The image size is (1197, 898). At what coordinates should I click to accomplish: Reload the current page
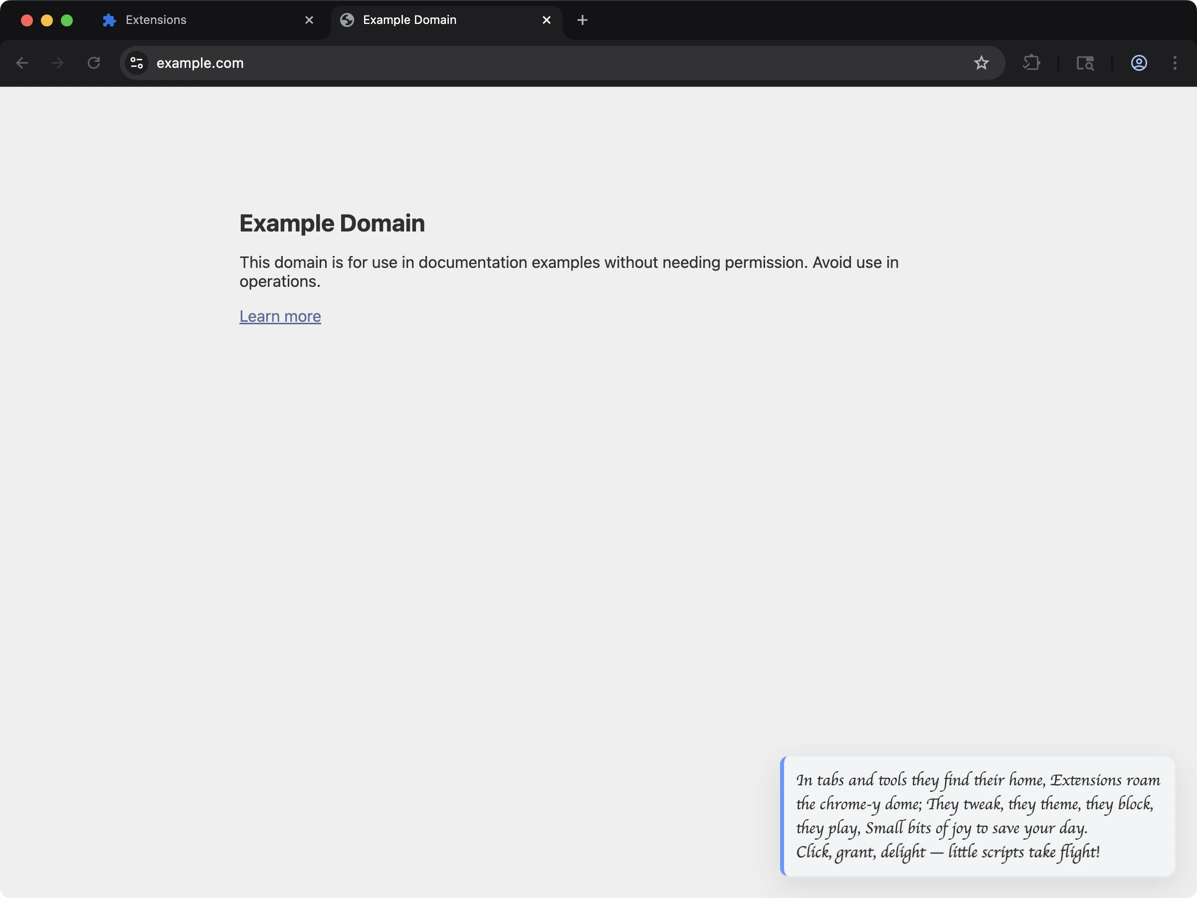click(x=93, y=63)
